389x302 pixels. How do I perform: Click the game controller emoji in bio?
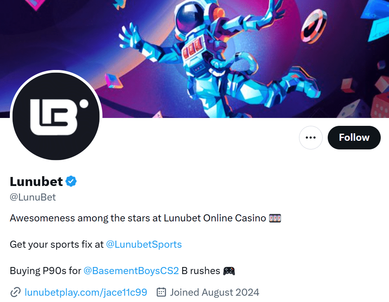tap(229, 271)
